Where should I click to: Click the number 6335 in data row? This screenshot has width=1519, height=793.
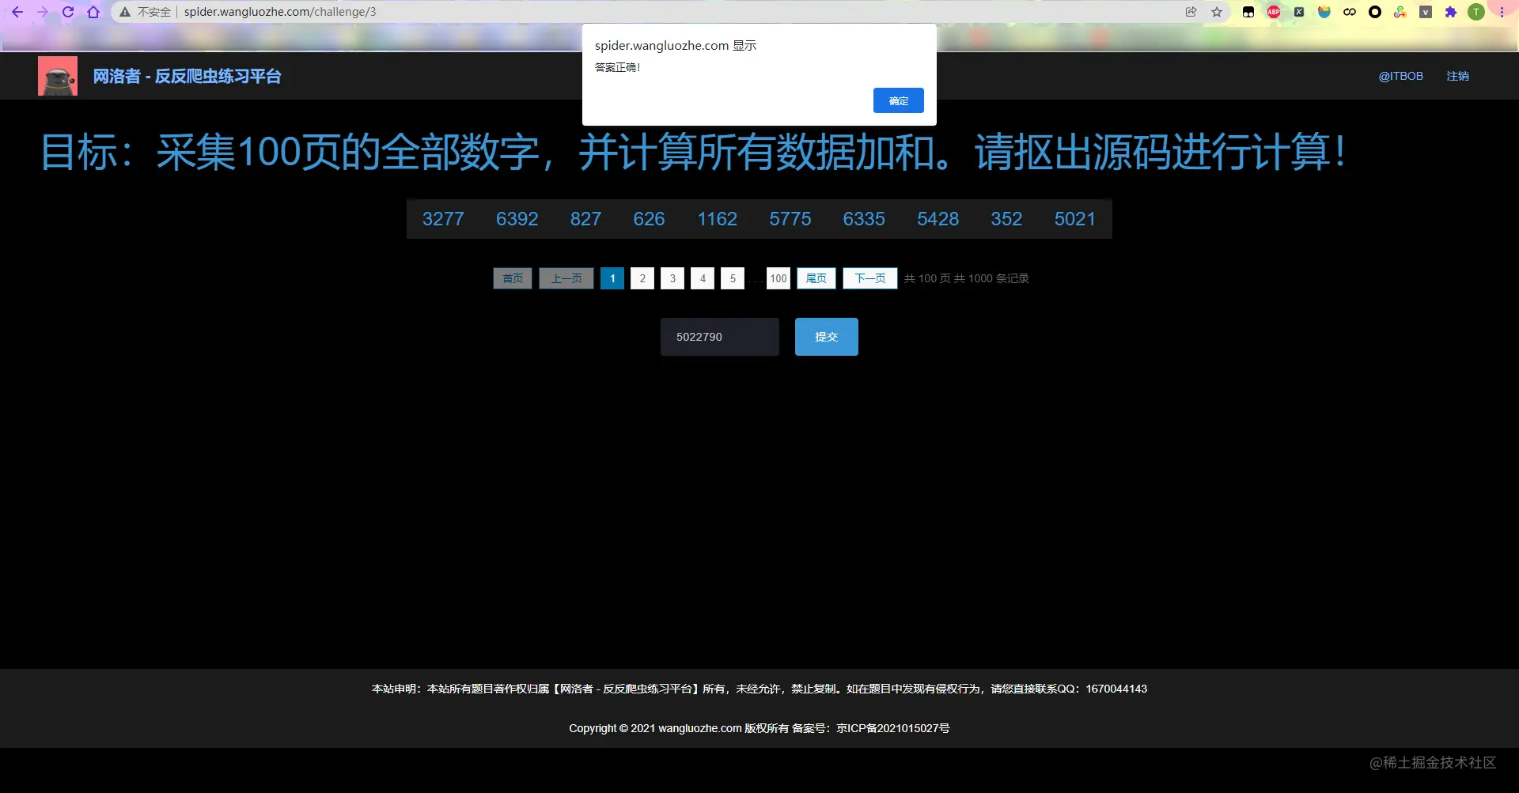pos(864,219)
